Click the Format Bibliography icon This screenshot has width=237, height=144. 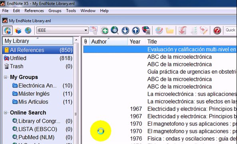(193, 30)
